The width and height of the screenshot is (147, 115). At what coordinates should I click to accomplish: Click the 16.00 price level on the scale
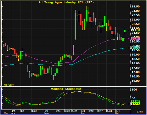pos(135,81)
